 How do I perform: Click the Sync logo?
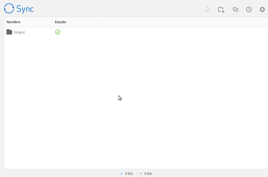tap(19, 9)
